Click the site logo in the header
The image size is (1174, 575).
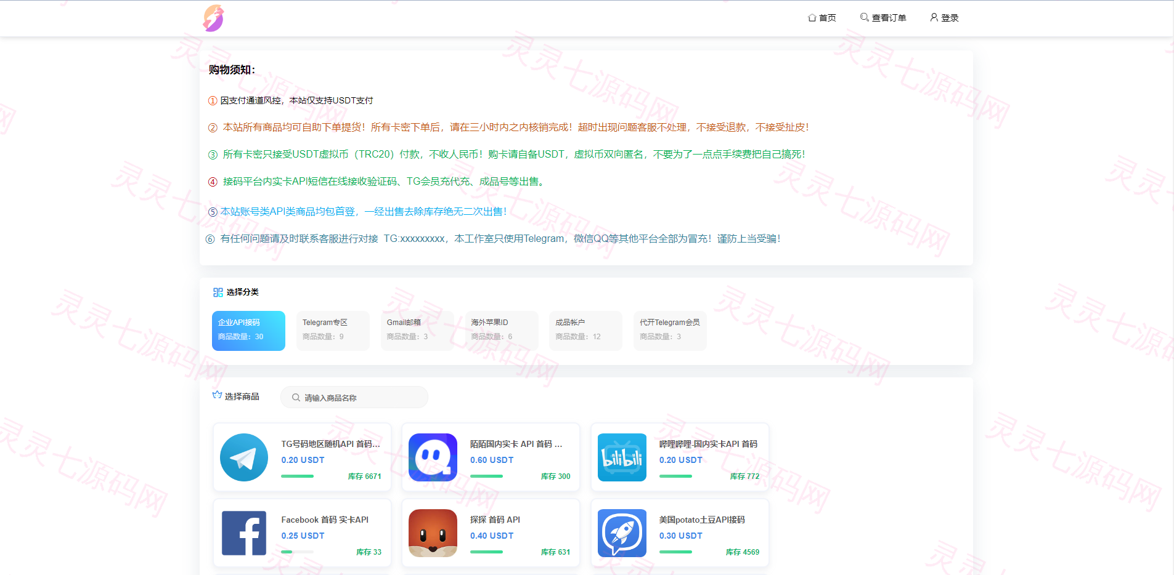coord(213,18)
